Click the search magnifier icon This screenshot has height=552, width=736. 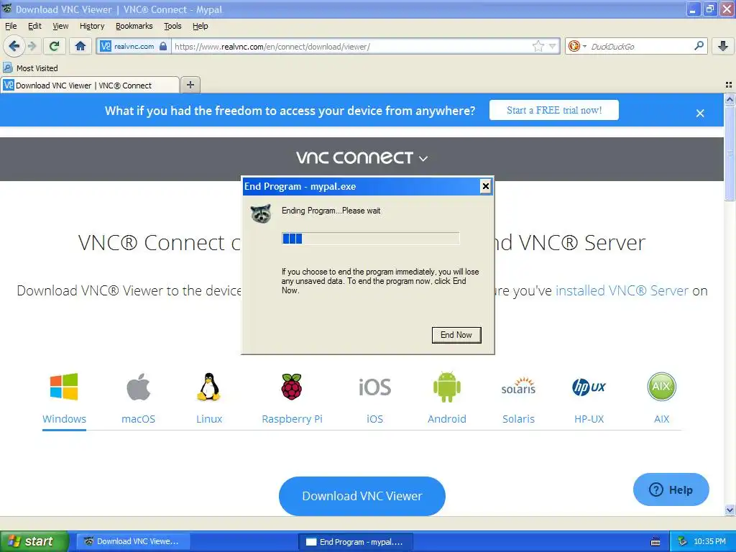[x=699, y=45]
